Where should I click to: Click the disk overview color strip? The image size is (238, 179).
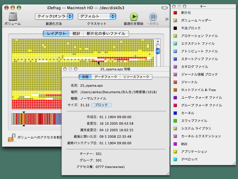click(x=37, y=119)
